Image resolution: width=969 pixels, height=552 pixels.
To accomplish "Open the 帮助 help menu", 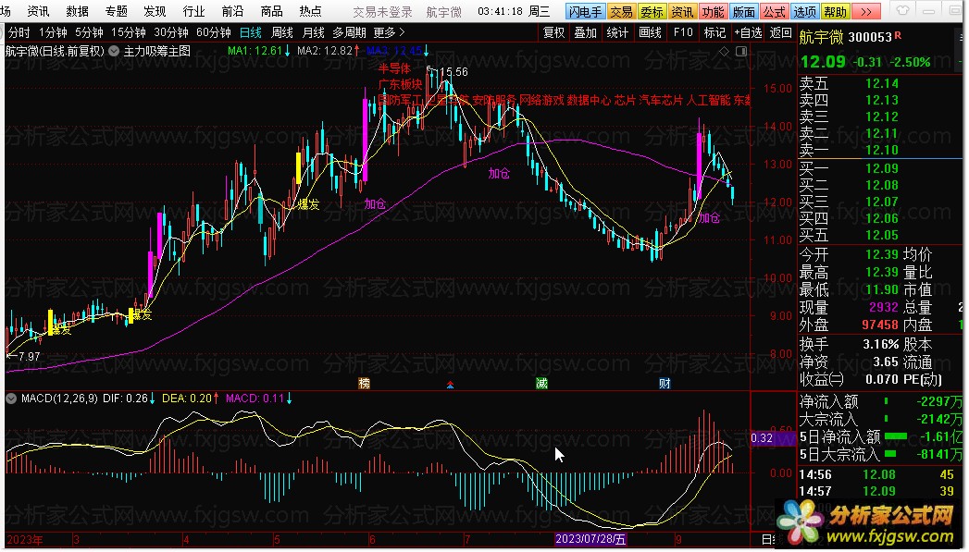I will point(835,12).
